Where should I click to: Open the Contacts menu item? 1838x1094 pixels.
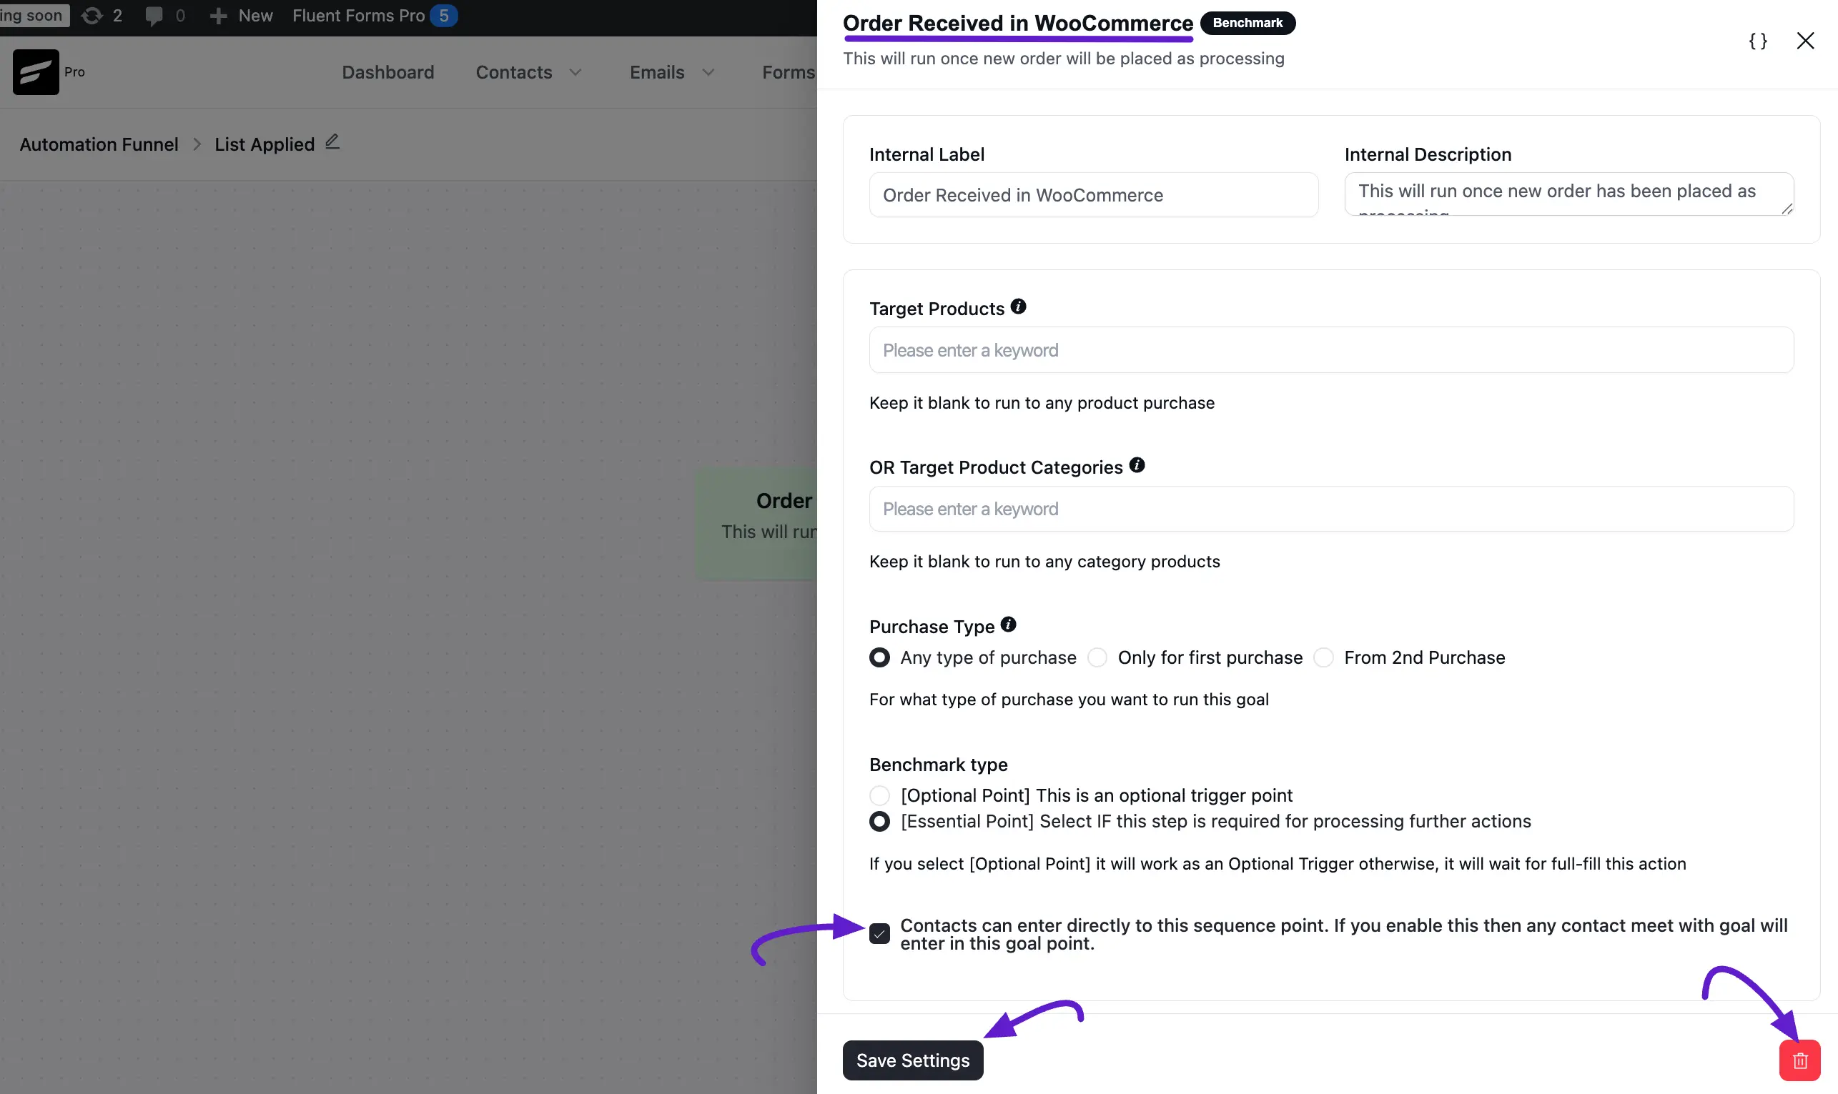coord(514,72)
